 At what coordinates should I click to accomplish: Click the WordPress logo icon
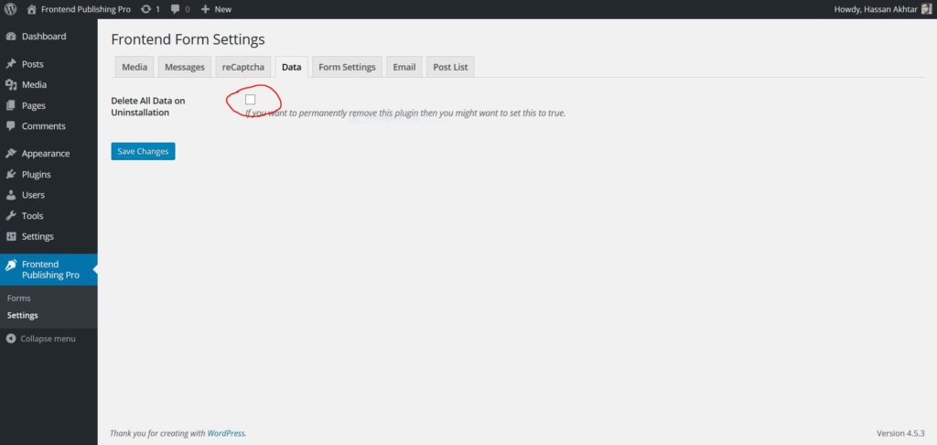point(11,9)
